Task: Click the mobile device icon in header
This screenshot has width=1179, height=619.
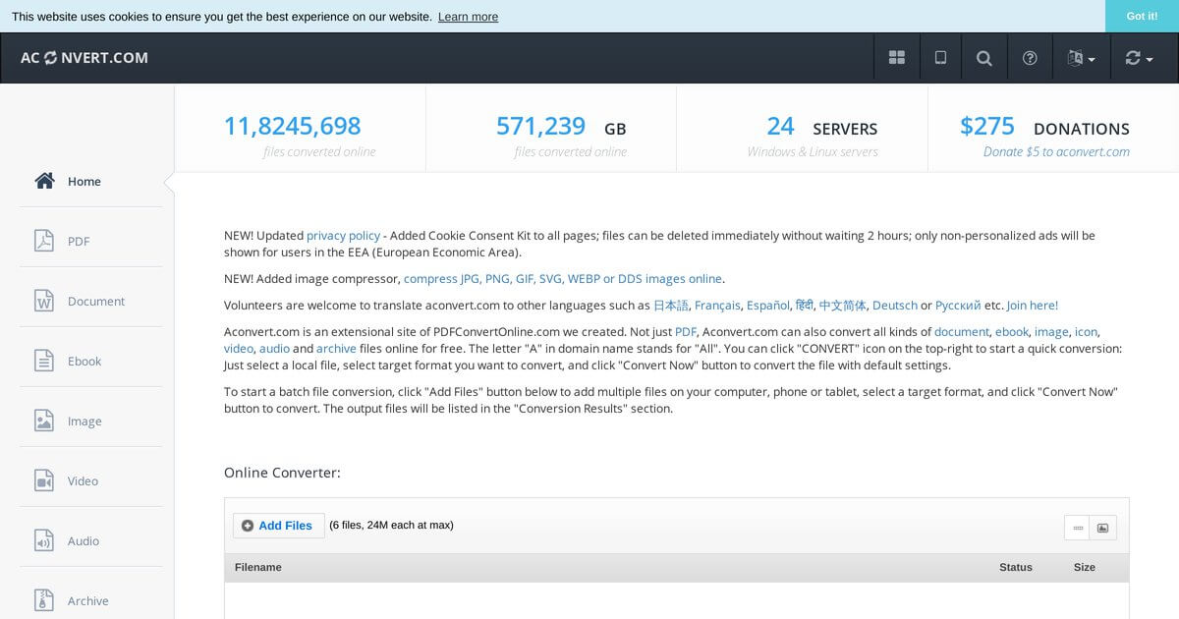Action: pyautogui.click(x=940, y=58)
